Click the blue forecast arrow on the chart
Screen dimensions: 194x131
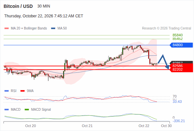tap(163, 62)
